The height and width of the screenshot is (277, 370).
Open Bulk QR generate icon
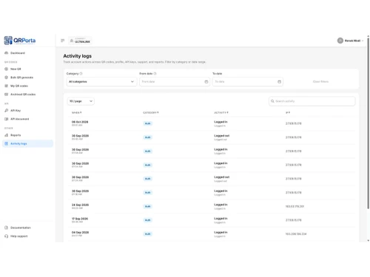(x=7, y=78)
